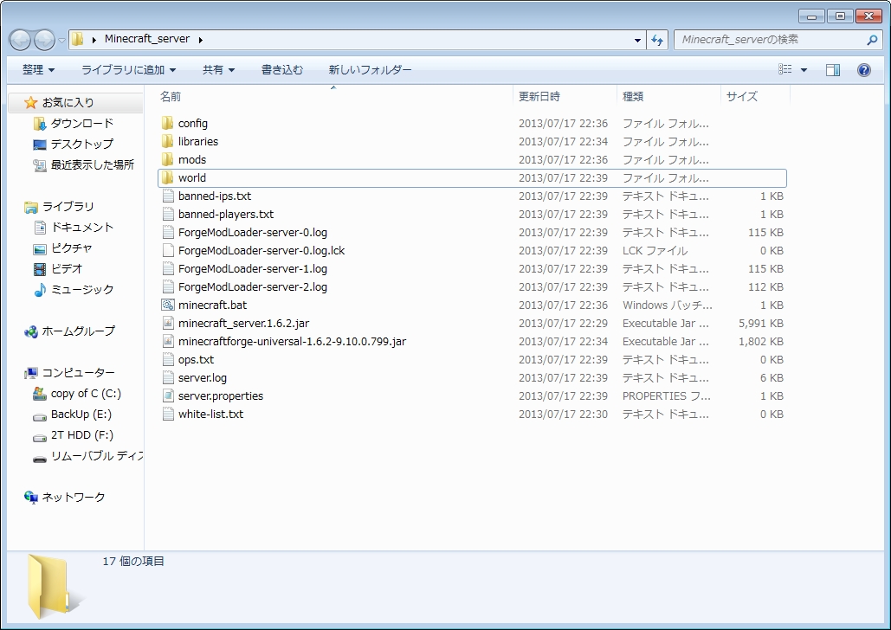Click the blue help question mark icon
The width and height of the screenshot is (891, 630).
[x=864, y=70]
